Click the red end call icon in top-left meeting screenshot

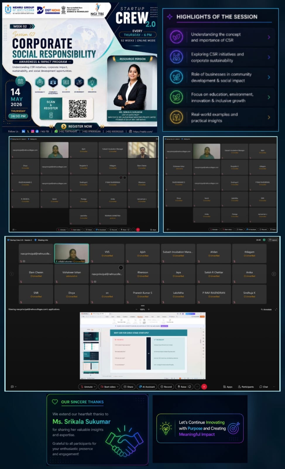[138, 230]
